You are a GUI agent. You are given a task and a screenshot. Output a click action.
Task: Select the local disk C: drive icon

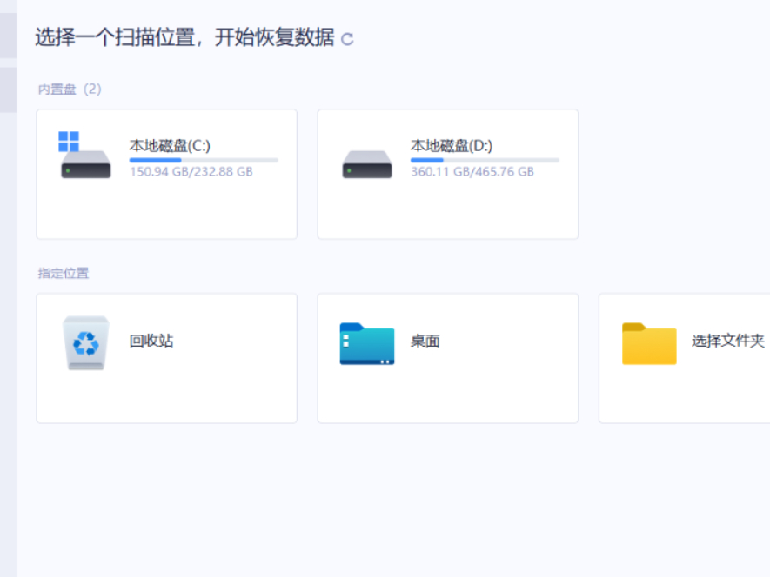click(x=85, y=155)
